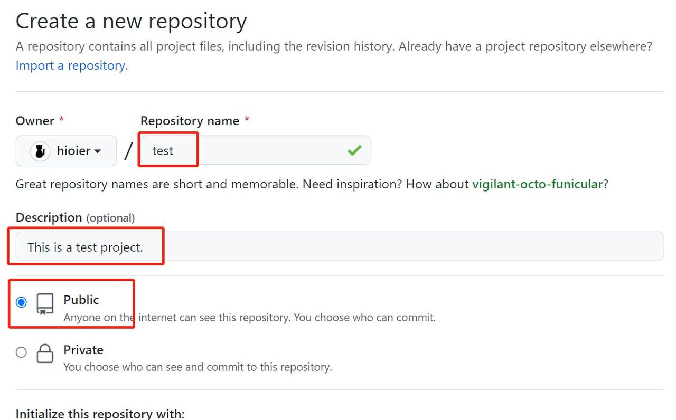Click the bold Public option label
676x420 pixels.
[81, 300]
